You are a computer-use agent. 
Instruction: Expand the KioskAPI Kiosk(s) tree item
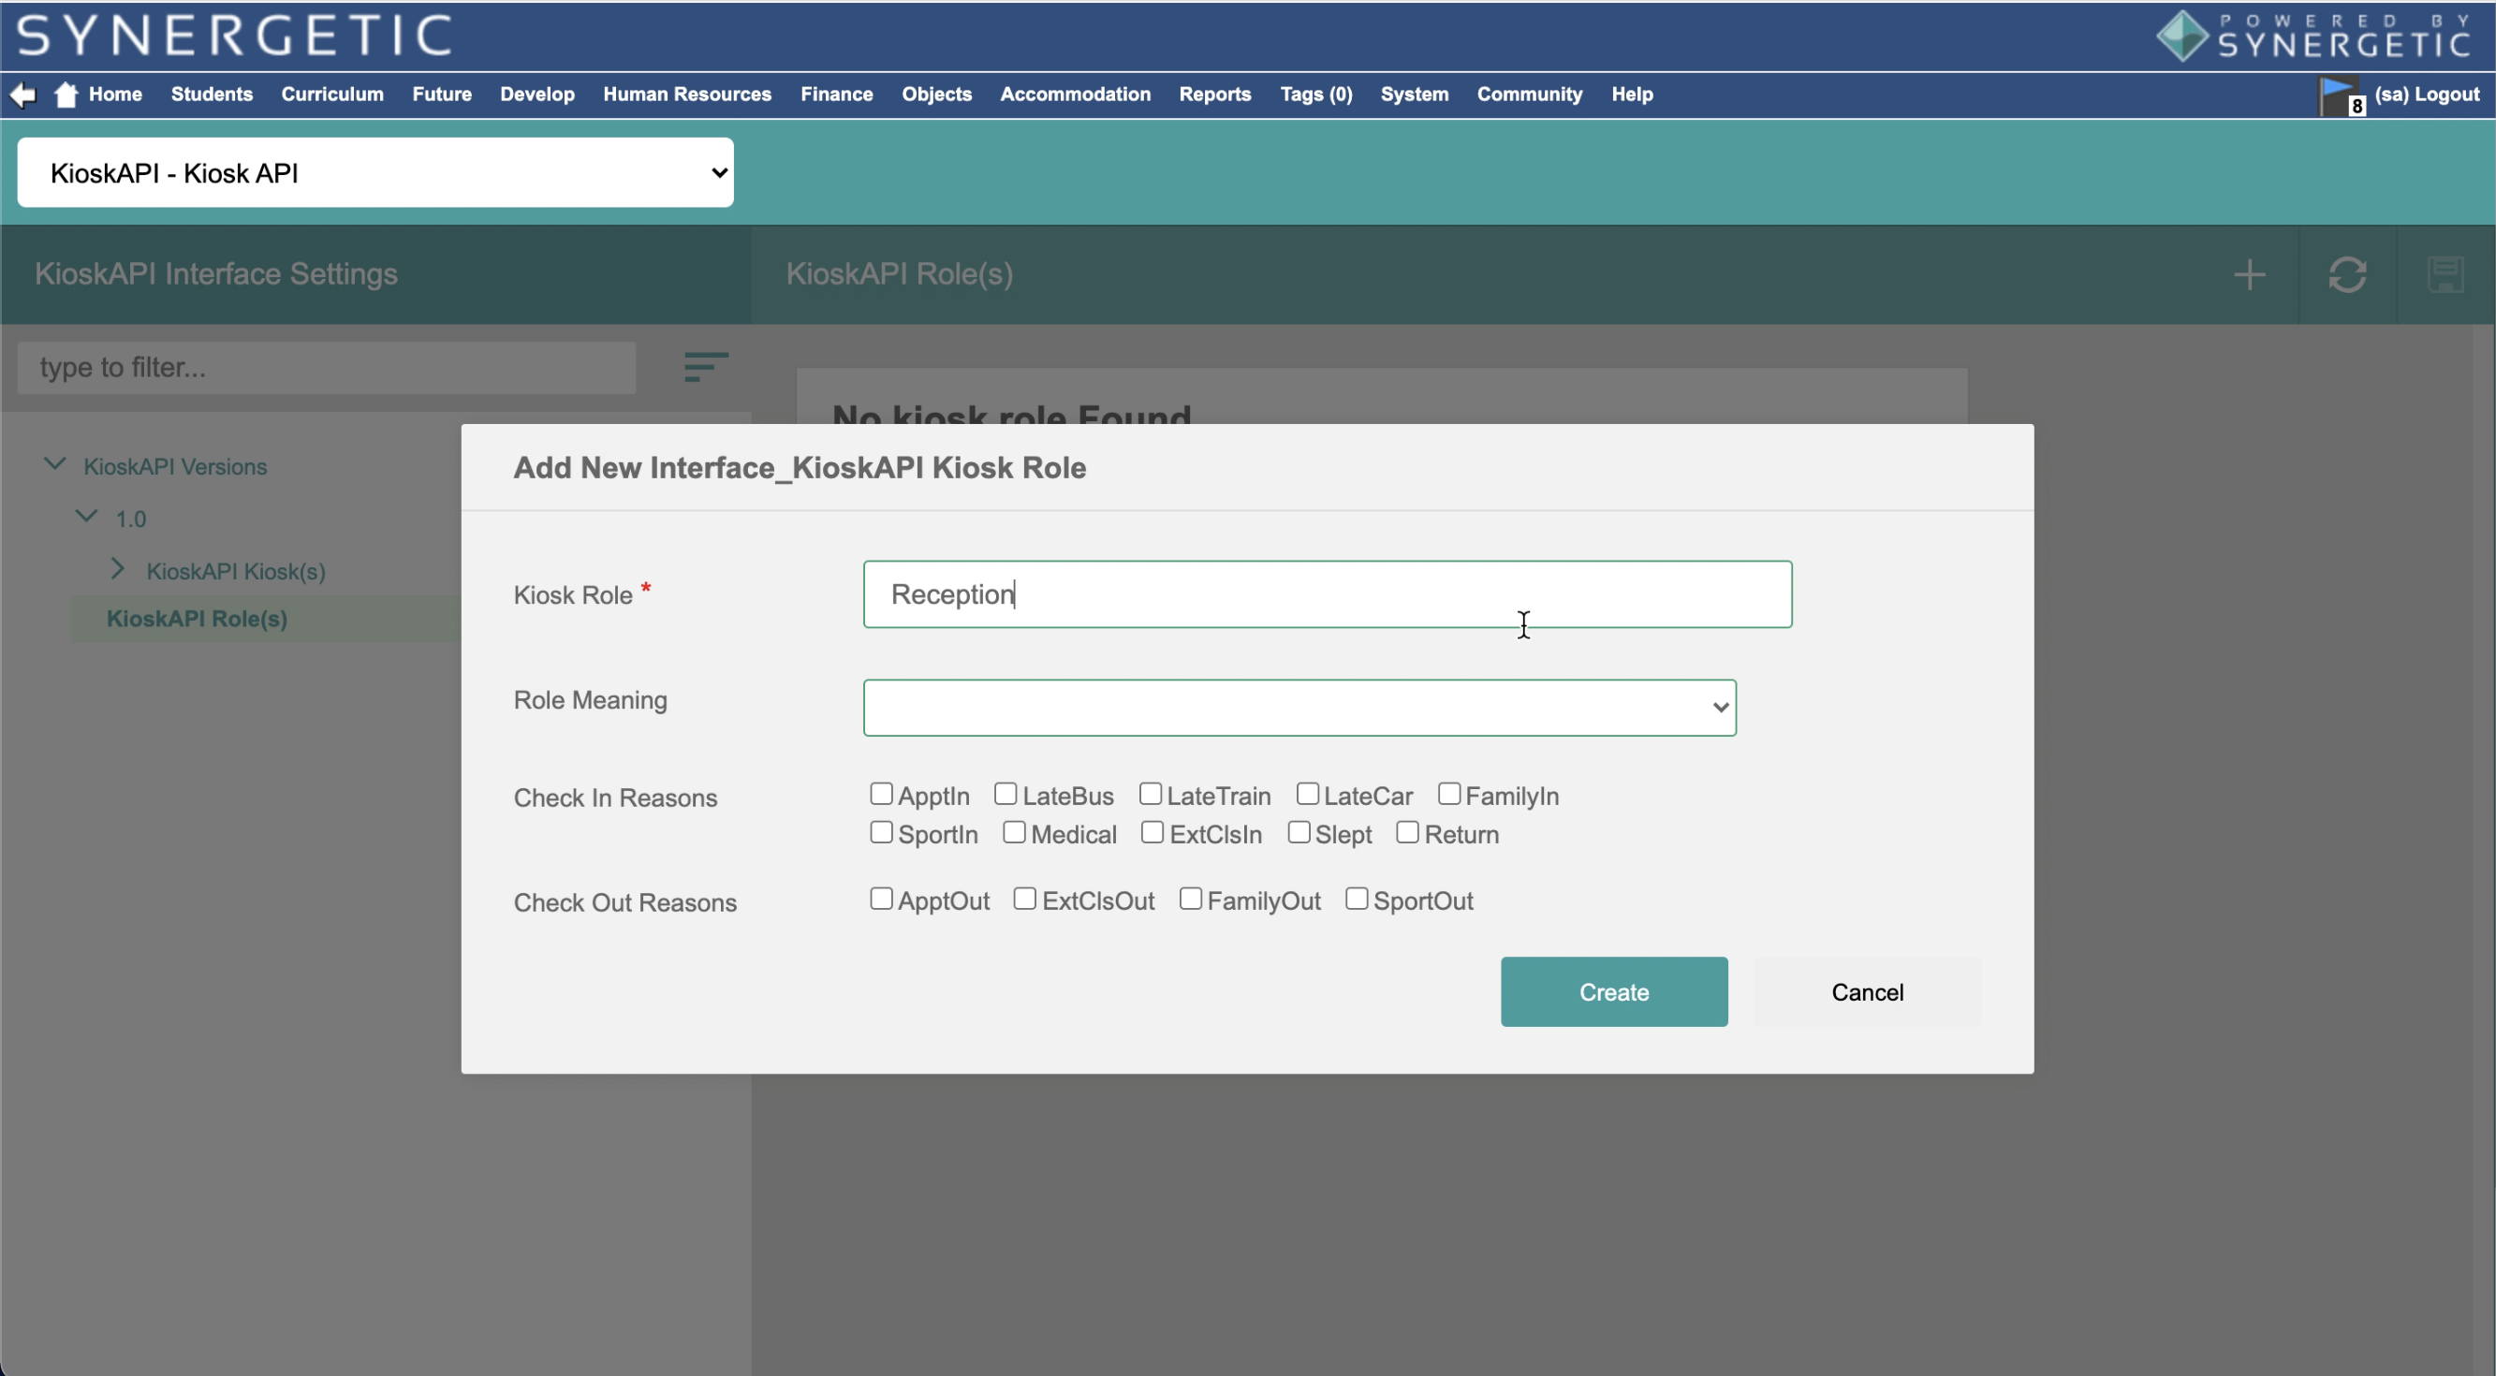[118, 570]
